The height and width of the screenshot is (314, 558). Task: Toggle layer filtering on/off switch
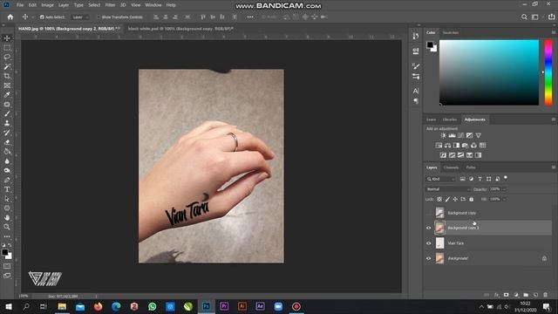(506, 178)
